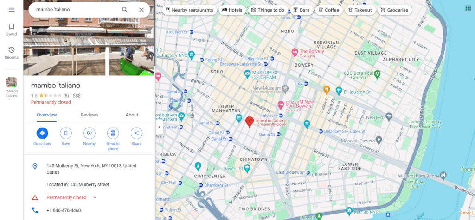Open the restaurant street view photo
475x220 pixels.
[89, 37]
